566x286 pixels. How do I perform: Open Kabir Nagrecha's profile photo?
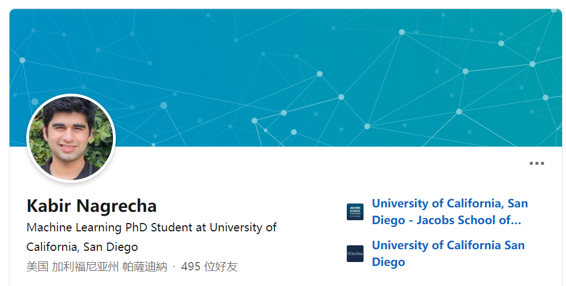71,138
